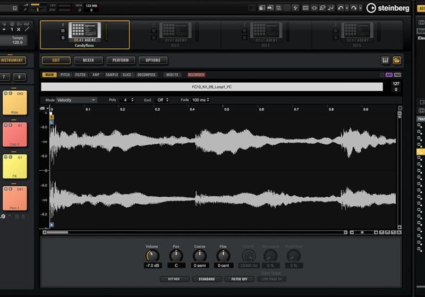Click the undo arrow in top toolbar
Viewport: 425px width, 297px height.
[x=340, y=8]
